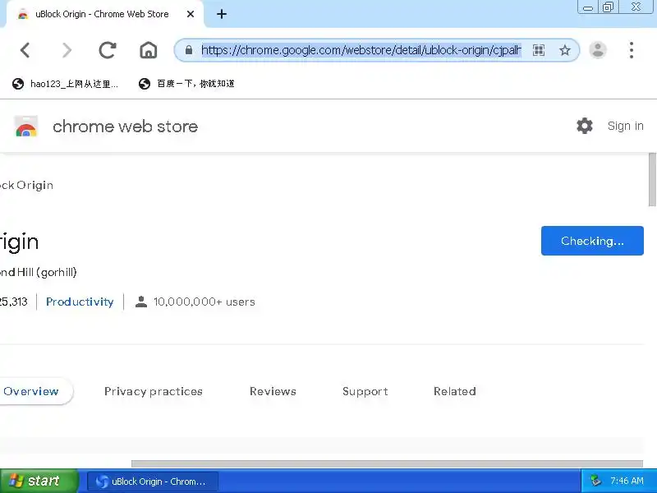Sign in to the web store
Screen dimensions: 657x493
(x=625, y=126)
